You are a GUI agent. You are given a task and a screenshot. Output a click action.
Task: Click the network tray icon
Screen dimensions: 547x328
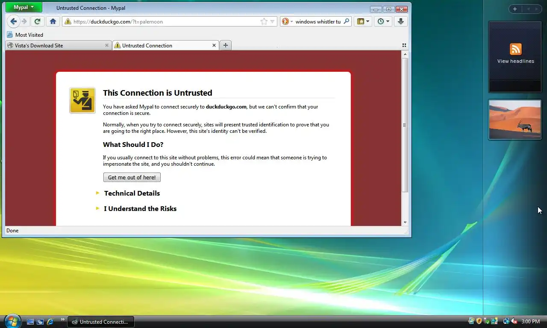pos(506,321)
